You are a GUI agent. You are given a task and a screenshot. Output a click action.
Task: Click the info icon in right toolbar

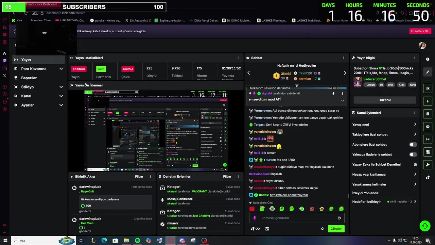click(428, 59)
